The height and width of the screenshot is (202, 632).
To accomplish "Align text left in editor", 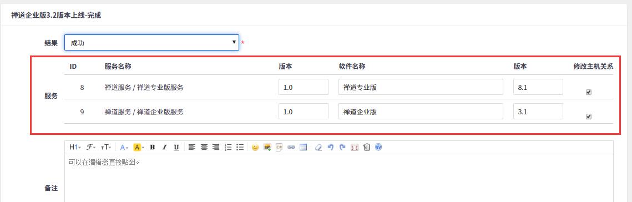I will point(192,148).
